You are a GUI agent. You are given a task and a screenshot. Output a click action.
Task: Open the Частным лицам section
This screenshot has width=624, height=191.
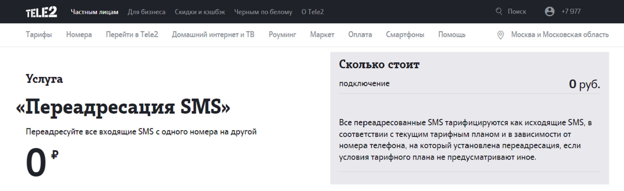click(x=94, y=12)
